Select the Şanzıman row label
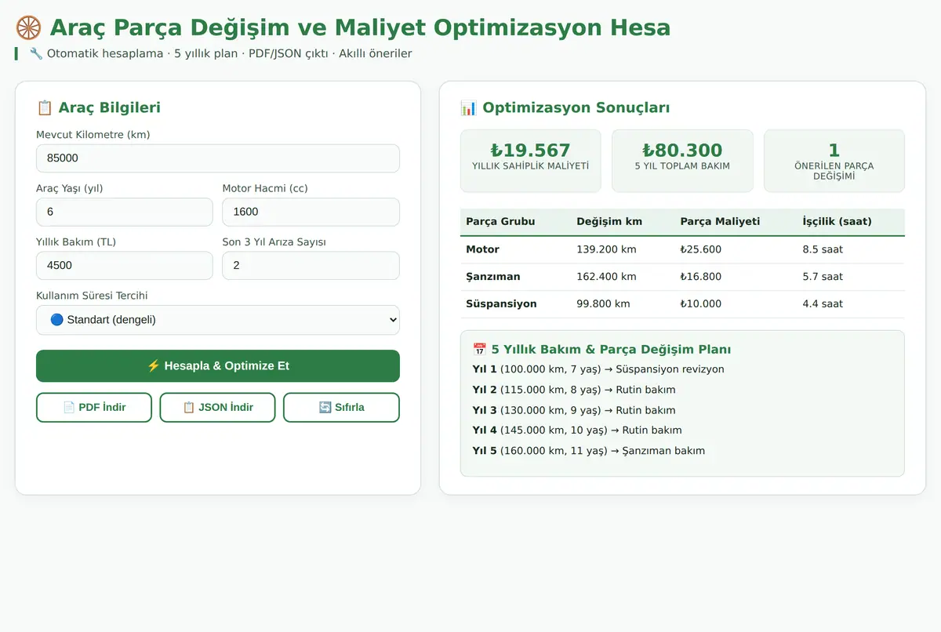 tap(492, 277)
